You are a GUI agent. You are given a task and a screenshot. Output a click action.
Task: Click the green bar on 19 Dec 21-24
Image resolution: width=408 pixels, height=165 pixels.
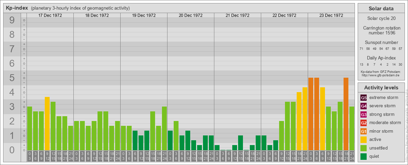click(x=164, y=129)
